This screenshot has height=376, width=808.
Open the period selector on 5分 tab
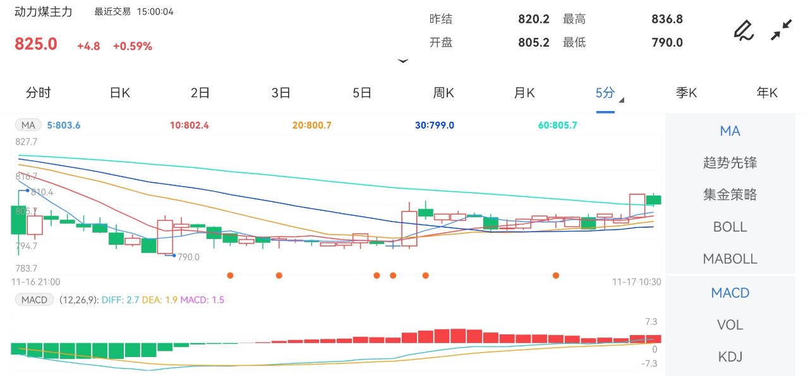click(x=605, y=92)
